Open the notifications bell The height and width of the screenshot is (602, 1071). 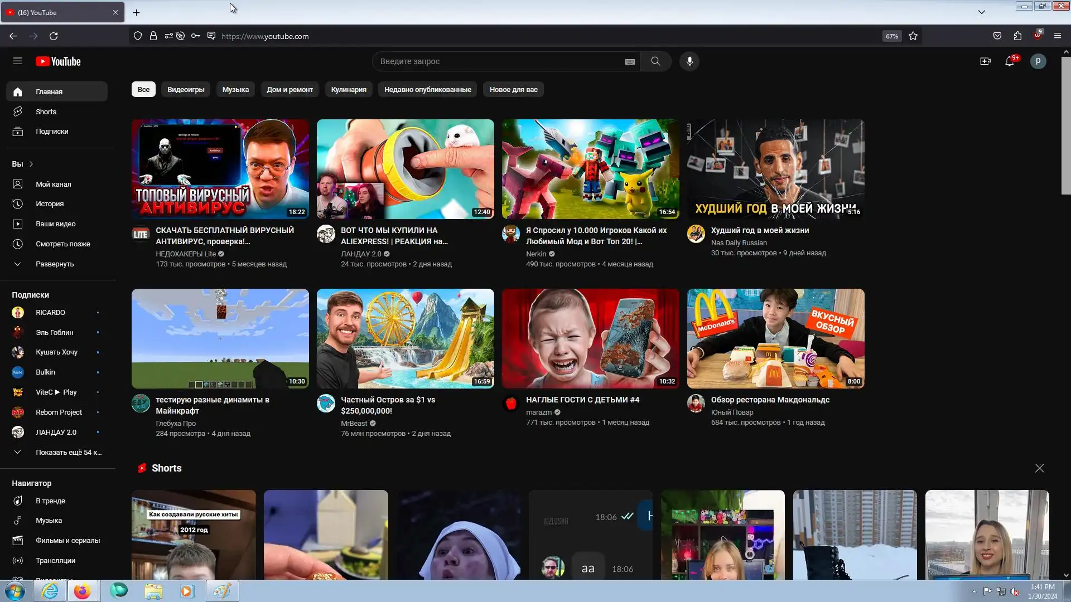1010,61
